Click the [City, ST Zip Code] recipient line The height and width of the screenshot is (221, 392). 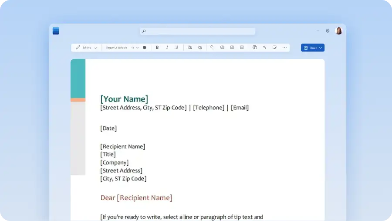click(x=124, y=178)
